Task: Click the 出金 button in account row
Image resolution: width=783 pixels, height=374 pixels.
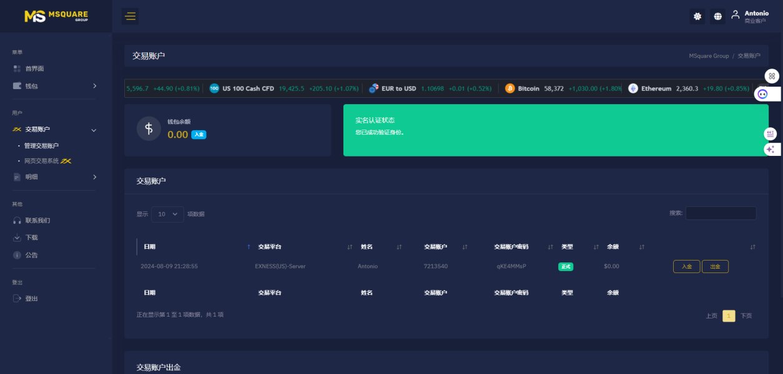Action: point(715,266)
